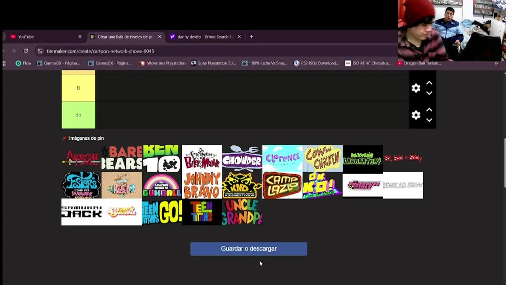
Task: Open 100% lucha Vs Sma bookmark
Action: 264,63
